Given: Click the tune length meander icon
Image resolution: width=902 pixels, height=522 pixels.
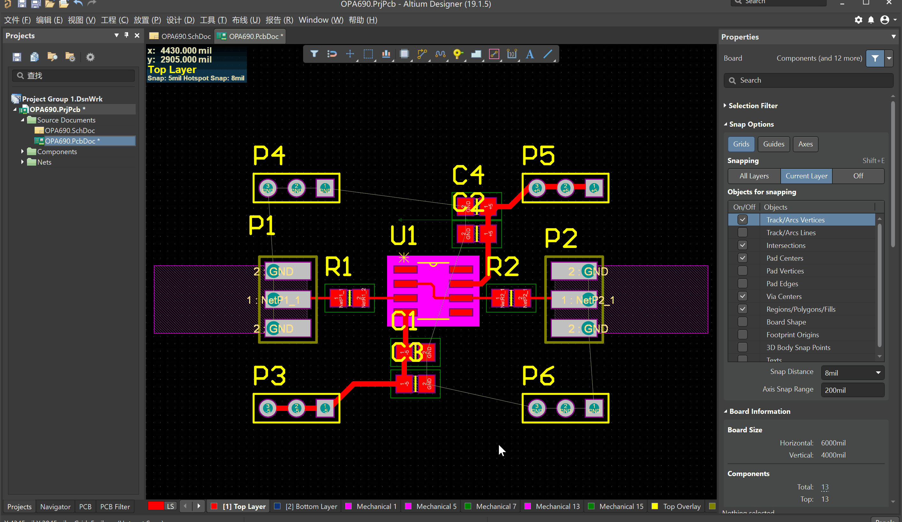Looking at the screenshot, I should point(440,54).
